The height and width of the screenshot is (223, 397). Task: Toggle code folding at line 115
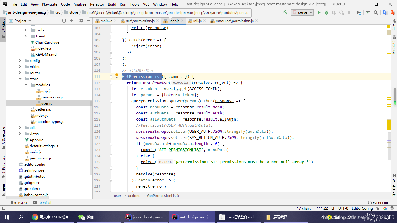coord(111,101)
